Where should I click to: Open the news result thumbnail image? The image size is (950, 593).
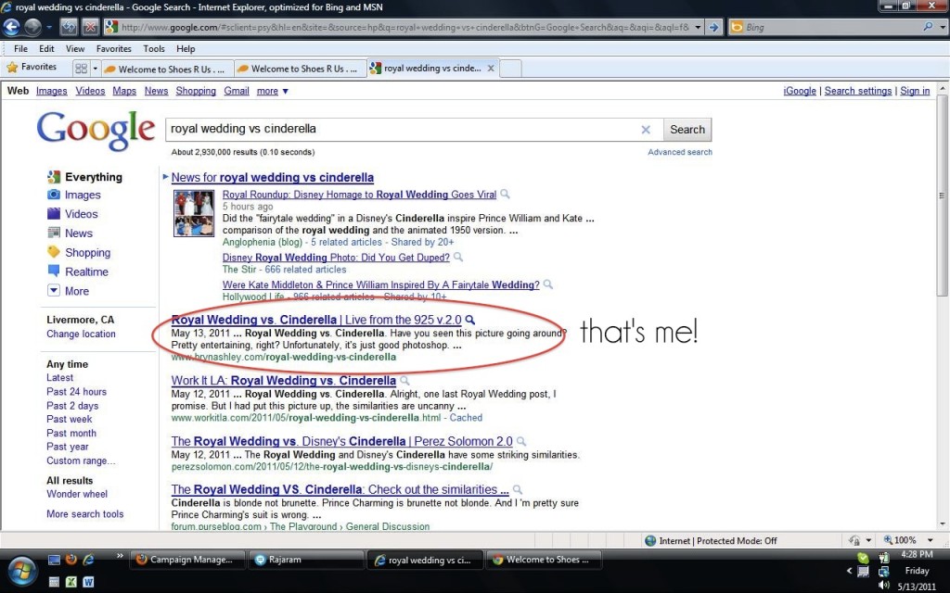[x=194, y=213]
